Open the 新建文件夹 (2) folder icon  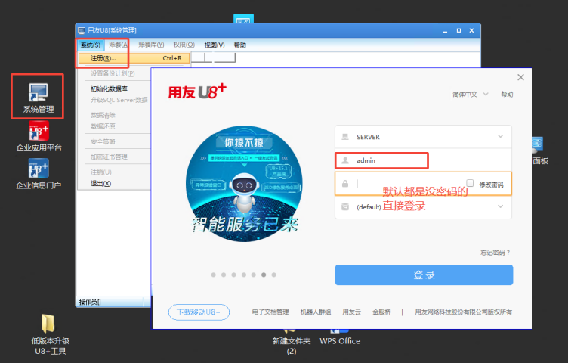(292, 341)
